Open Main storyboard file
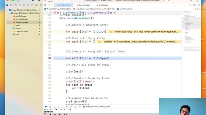The image size is (206, 115). [17, 25]
